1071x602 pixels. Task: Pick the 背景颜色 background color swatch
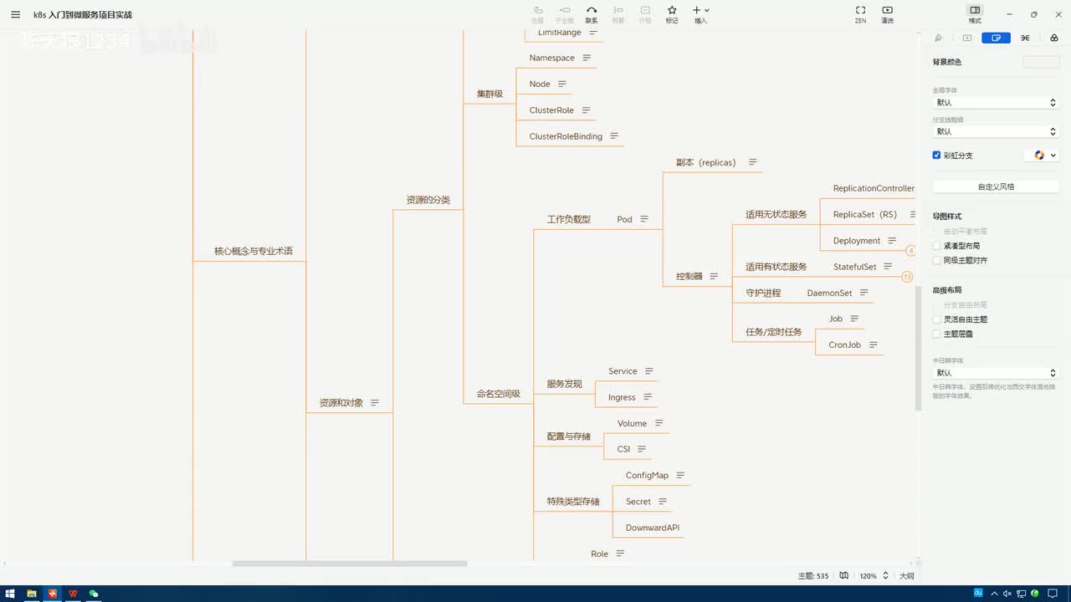click(x=1041, y=62)
